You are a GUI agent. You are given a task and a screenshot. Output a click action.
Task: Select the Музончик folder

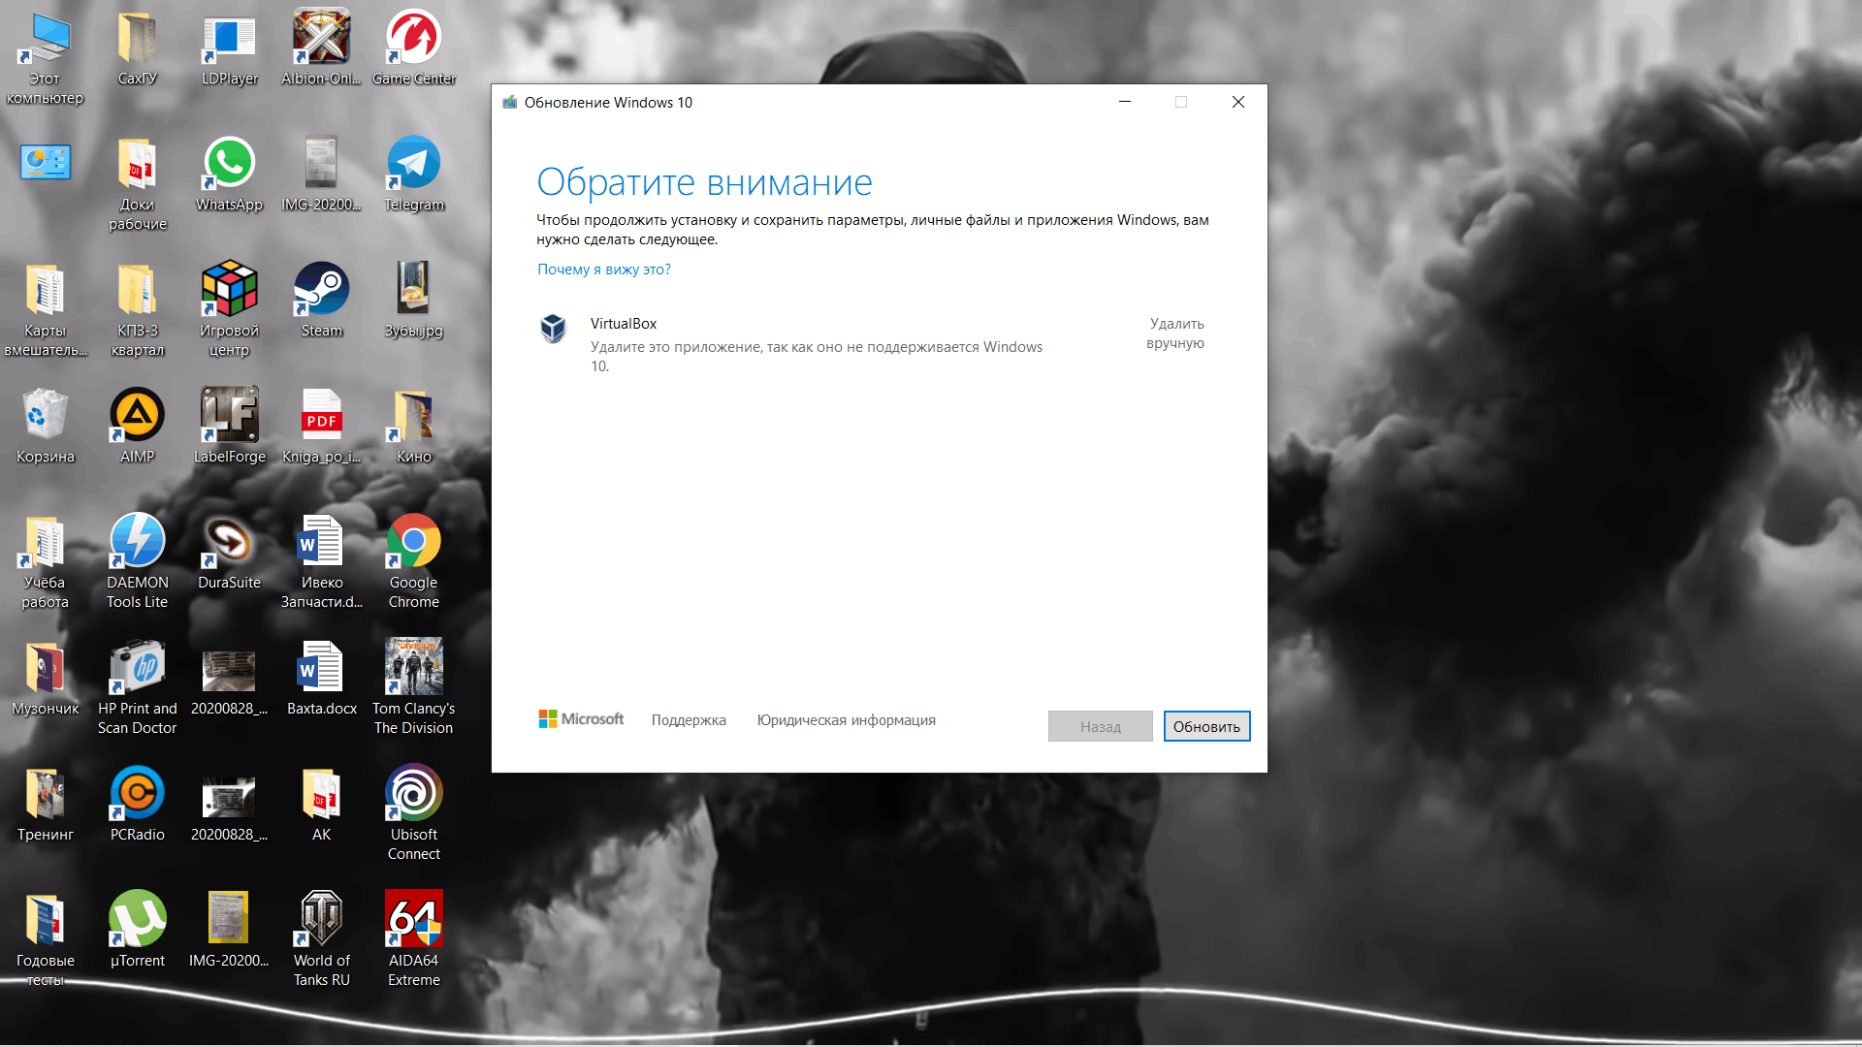45,680
